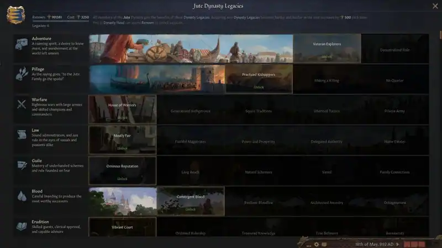Image resolution: width=442 pixels, height=248 pixels.
Task: Click the unlocked Adventure legacy artwork
Action: [x=191, y=48]
